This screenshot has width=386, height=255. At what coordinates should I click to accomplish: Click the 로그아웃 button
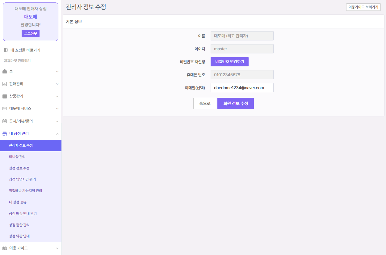pyautogui.click(x=30, y=34)
